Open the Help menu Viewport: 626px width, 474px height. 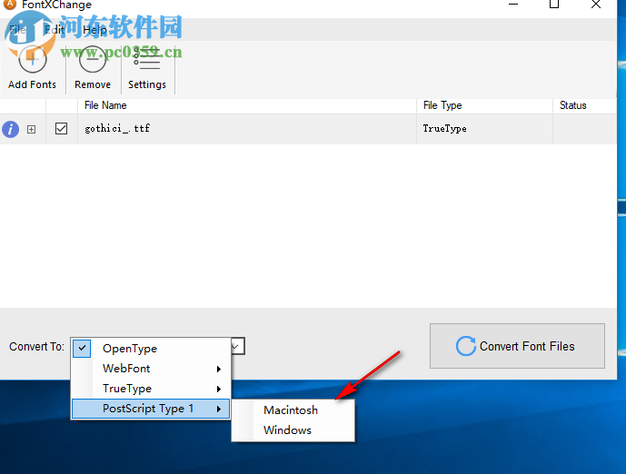[x=95, y=30]
